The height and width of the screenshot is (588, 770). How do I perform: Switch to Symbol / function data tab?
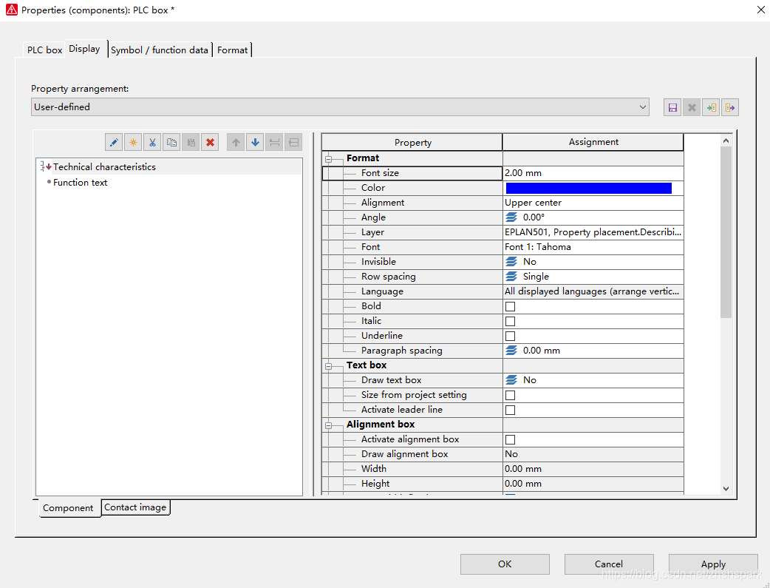(160, 50)
